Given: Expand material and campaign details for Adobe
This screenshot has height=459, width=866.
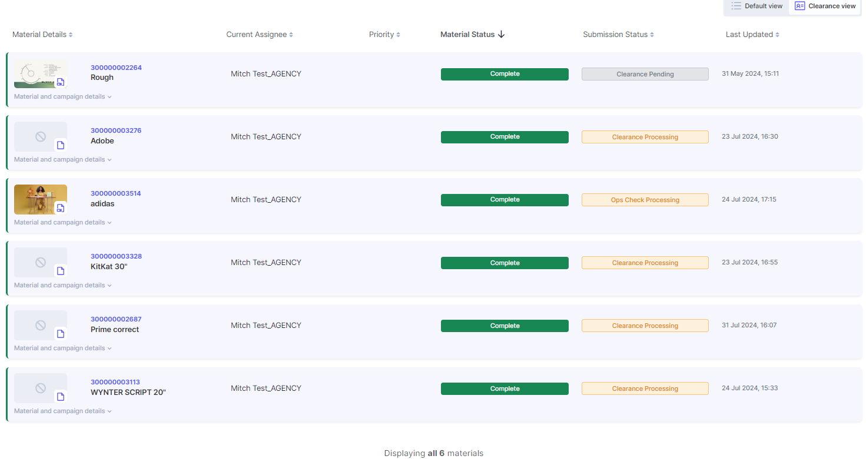Looking at the screenshot, I should click(x=63, y=159).
